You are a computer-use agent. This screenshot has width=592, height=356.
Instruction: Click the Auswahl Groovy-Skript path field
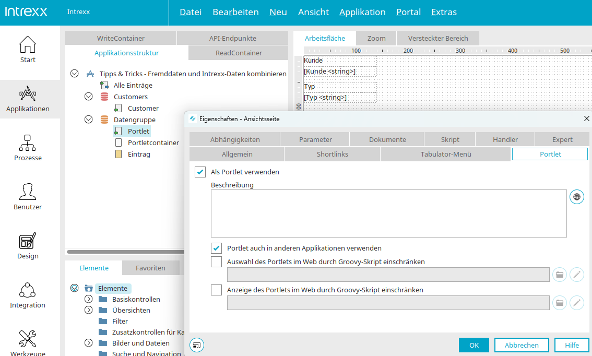[x=388, y=275]
